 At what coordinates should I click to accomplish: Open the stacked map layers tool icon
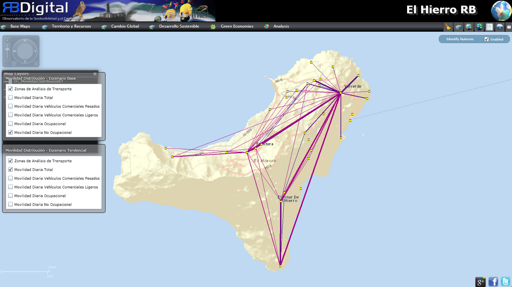tap(459, 27)
